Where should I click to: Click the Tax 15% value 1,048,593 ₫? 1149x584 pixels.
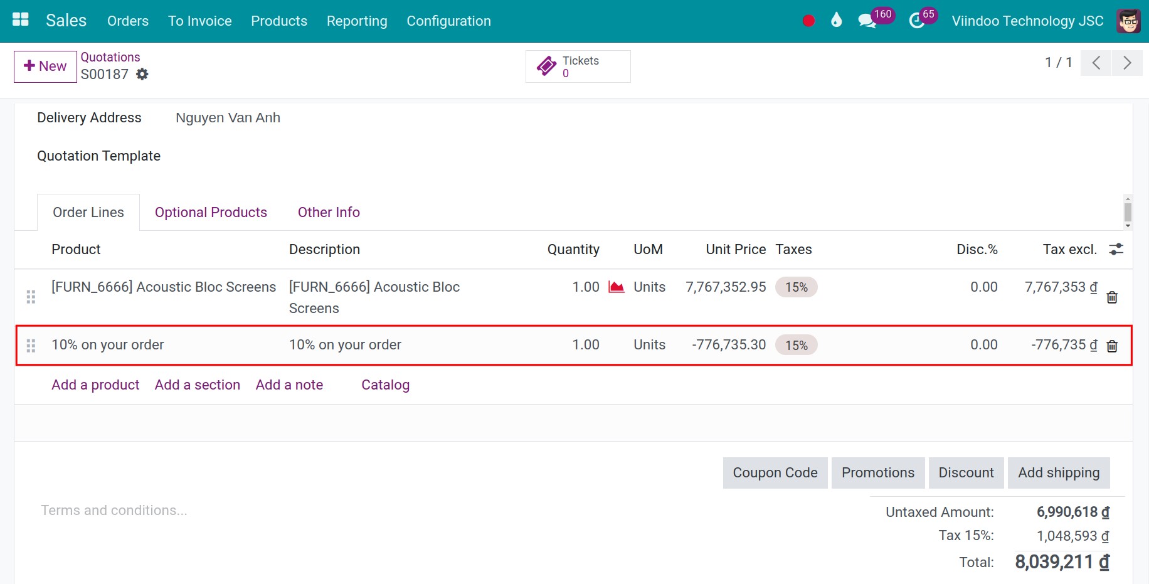pos(1073,536)
